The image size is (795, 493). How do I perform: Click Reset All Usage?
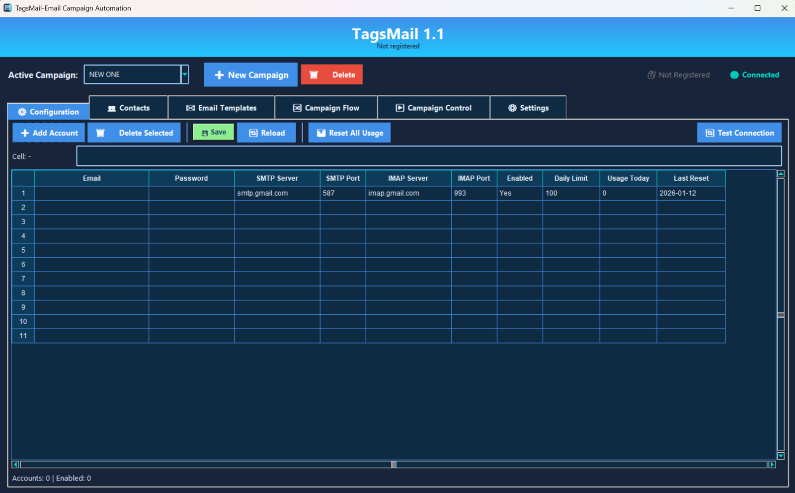point(349,133)
